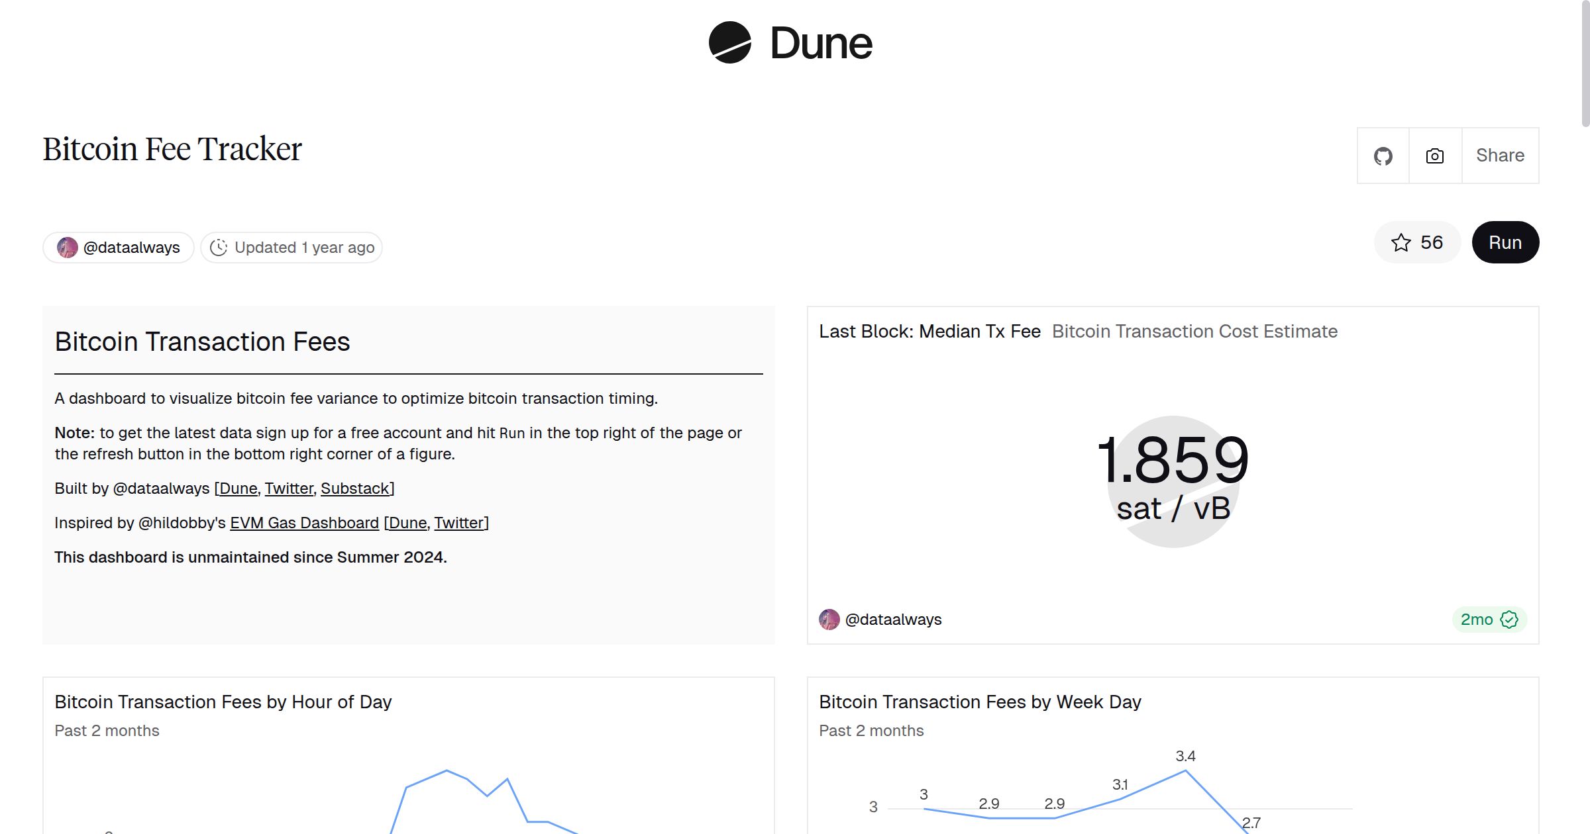This screenshot has width=1590, height=834.
Task: Click the avatar icon in the Median Tx Fee card
Action: pyautogui.click(x=829, y=620)
